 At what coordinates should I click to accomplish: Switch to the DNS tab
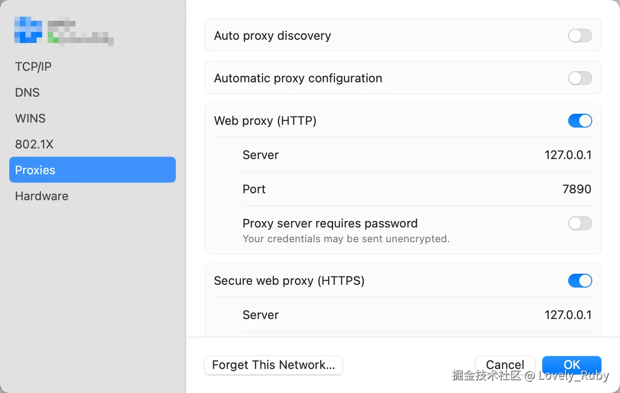pyautogui.click(x=27, y=92)
